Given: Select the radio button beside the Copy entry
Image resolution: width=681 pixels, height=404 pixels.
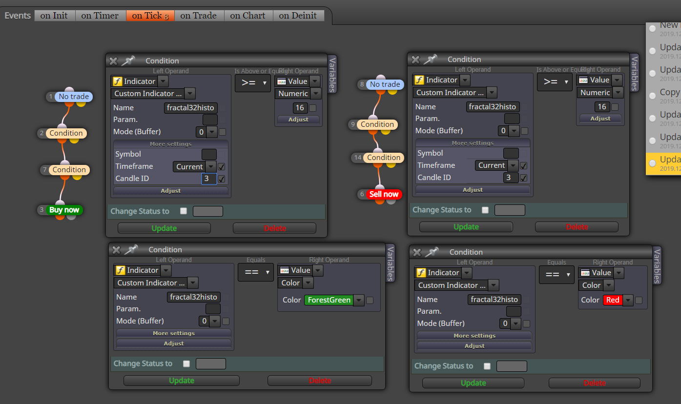Looking at the screenshot, I should 653,96.
